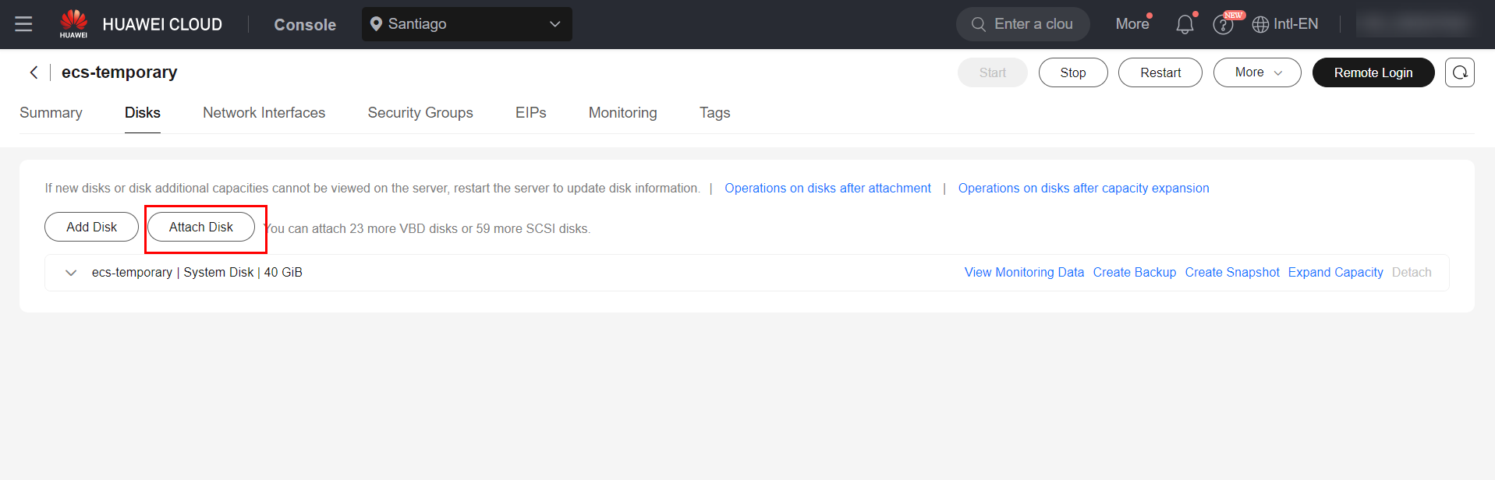Expand the ecs-temporary system disk row
1495x480 pixels.
tap(71, 273)
